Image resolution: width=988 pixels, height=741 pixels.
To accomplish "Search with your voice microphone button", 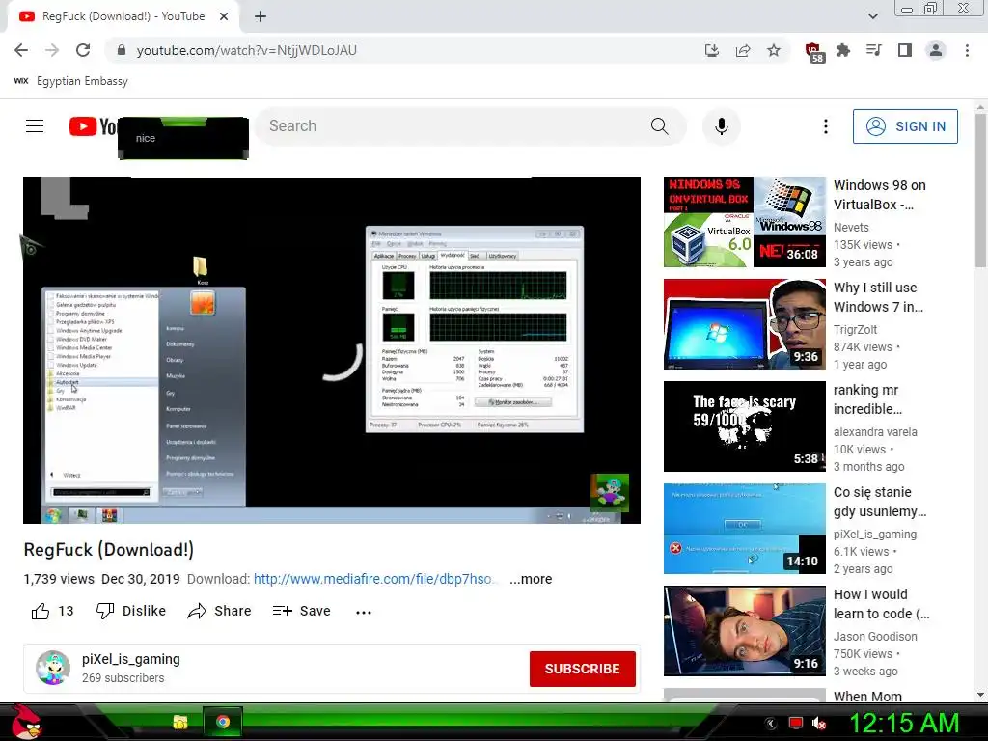I will pos(722,126).
